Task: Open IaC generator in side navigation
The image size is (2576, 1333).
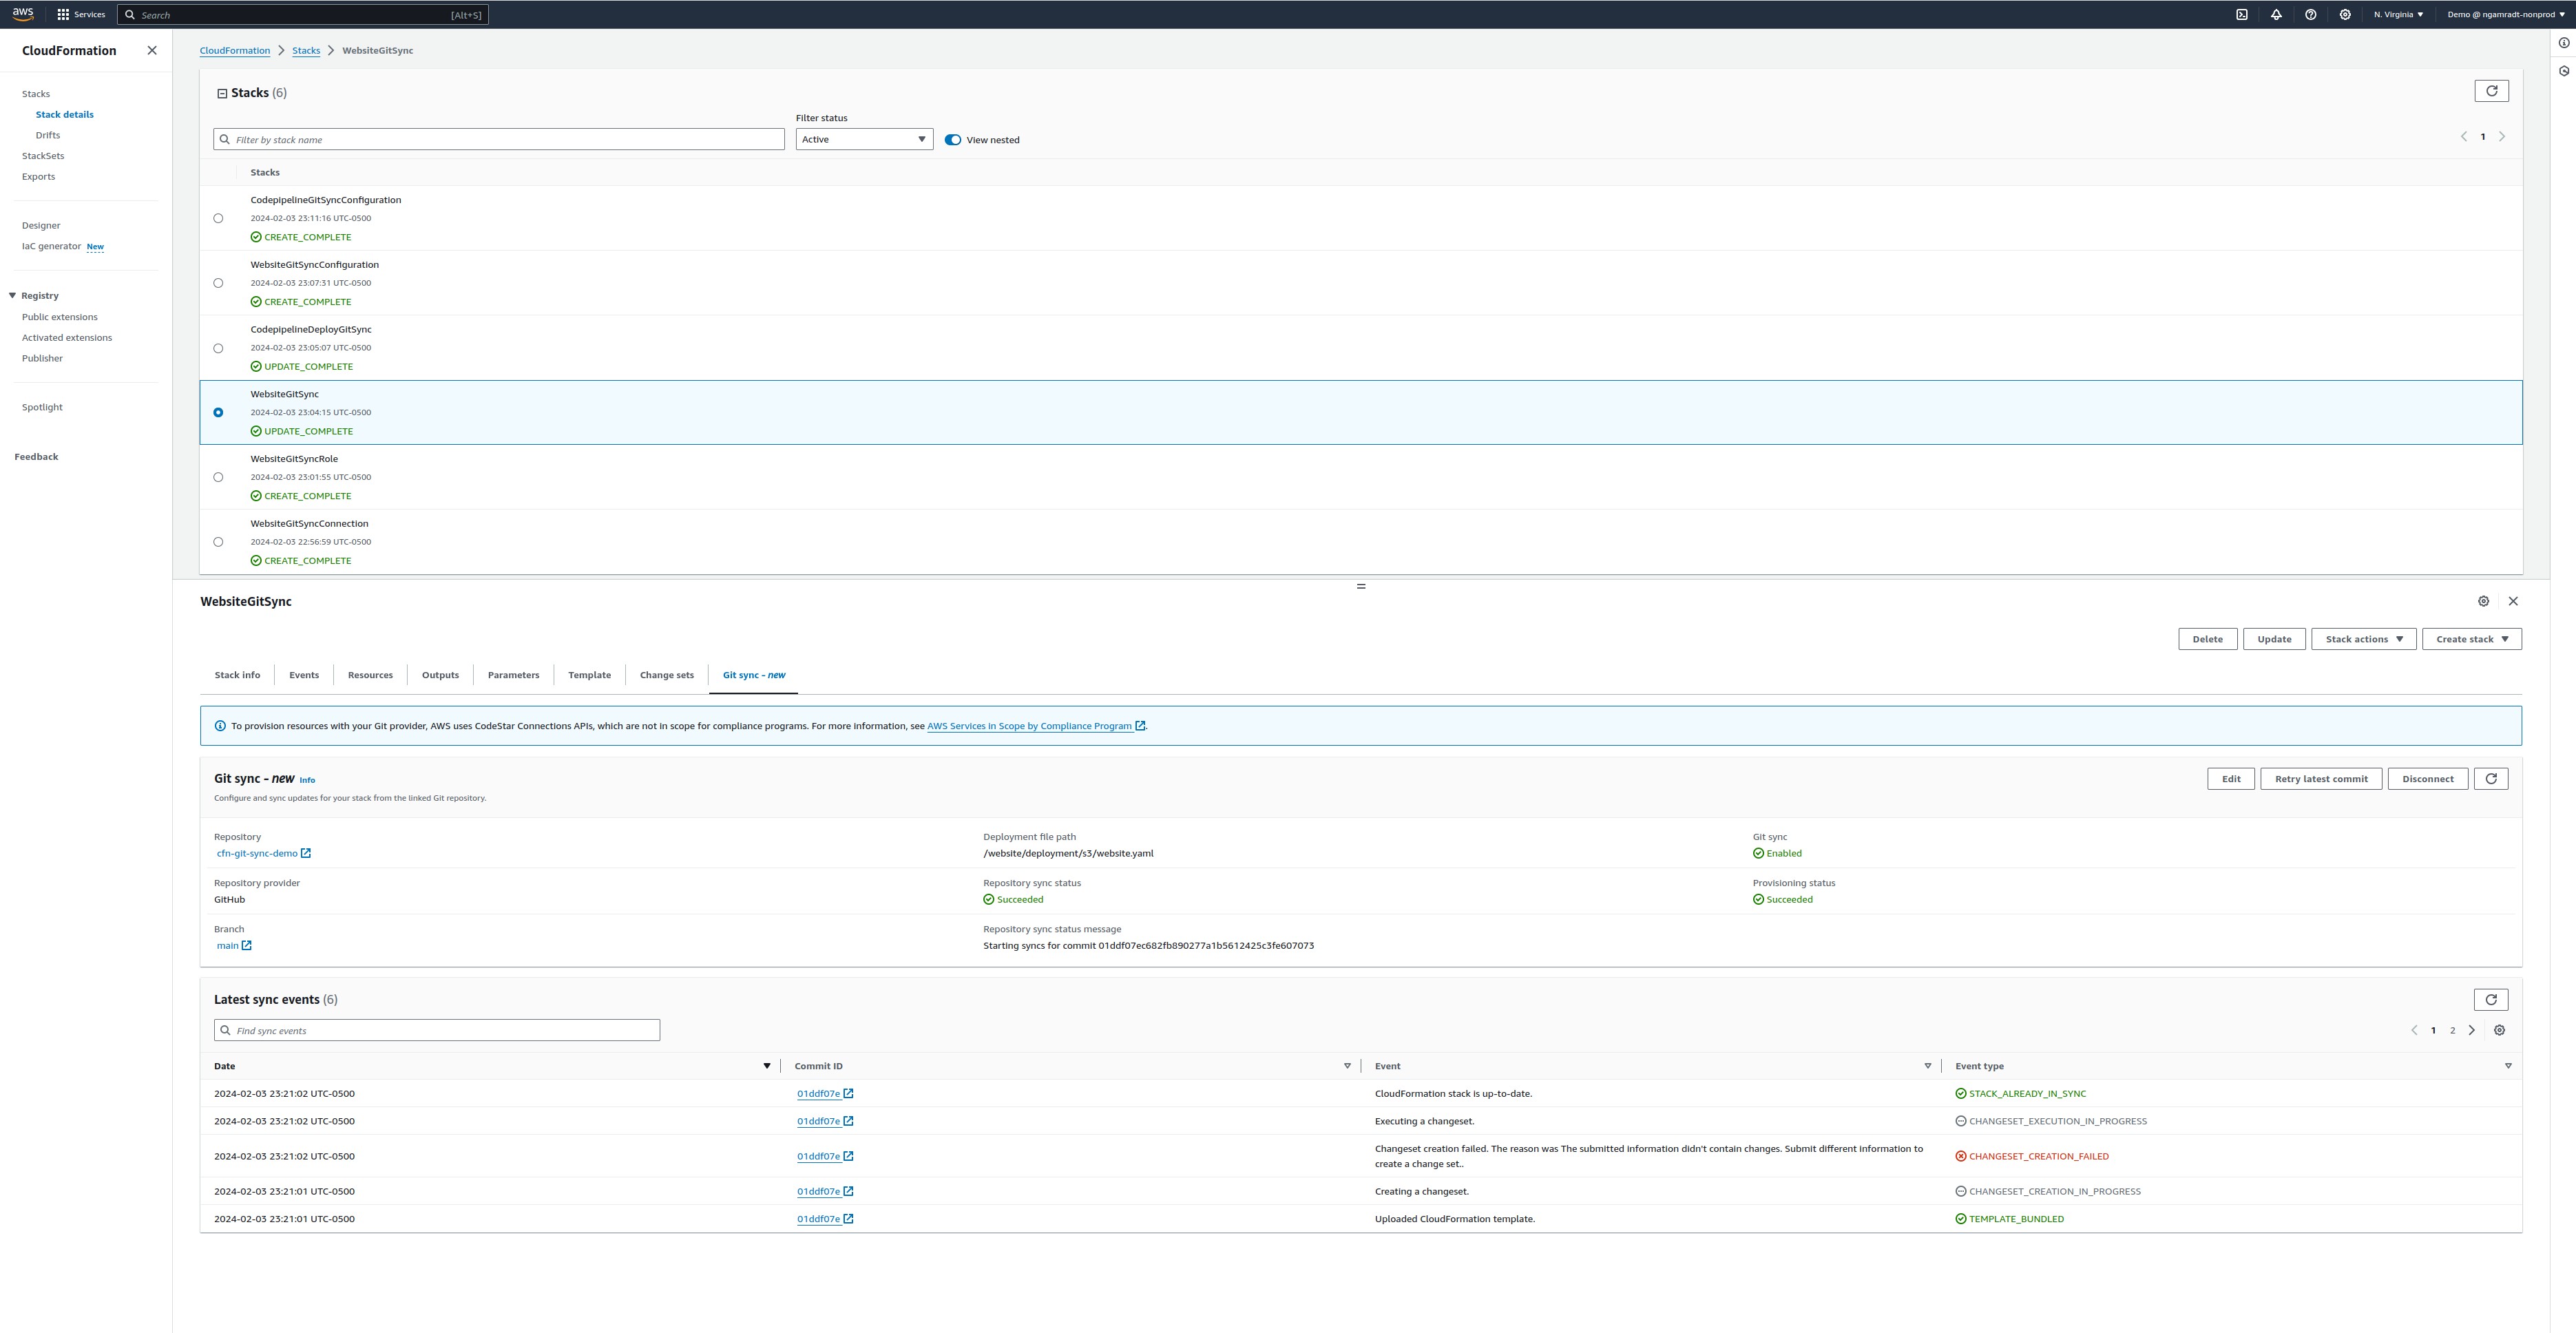Action: (51, 246)
